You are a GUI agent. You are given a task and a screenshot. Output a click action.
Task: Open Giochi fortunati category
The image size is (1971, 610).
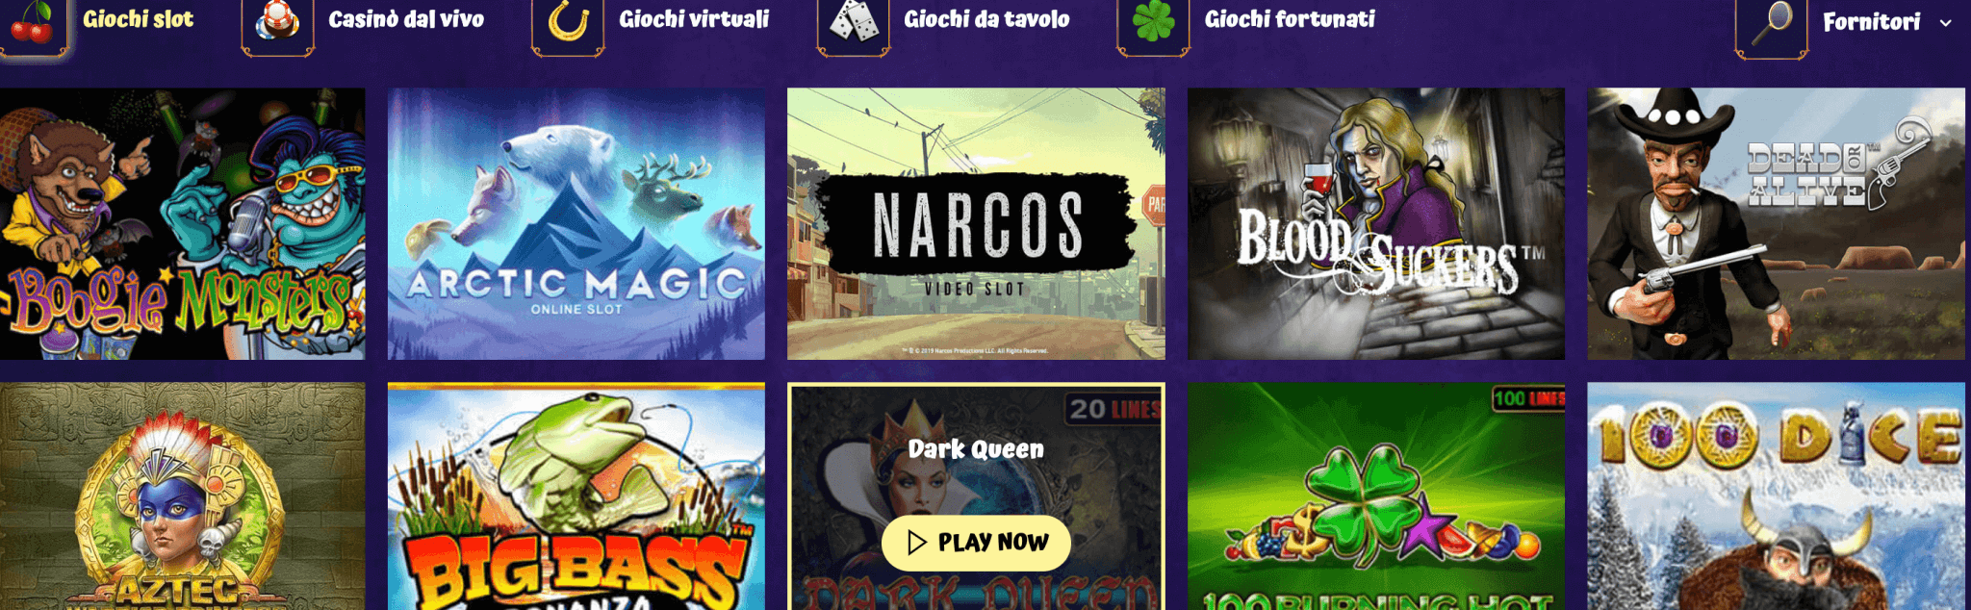(1290, 19)
